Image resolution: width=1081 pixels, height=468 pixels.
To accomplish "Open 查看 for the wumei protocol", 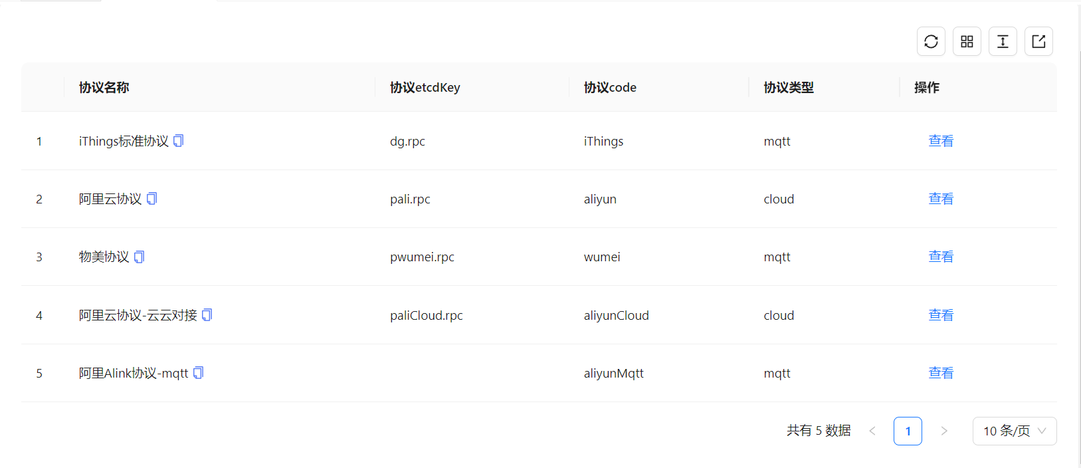I will 940,257.
